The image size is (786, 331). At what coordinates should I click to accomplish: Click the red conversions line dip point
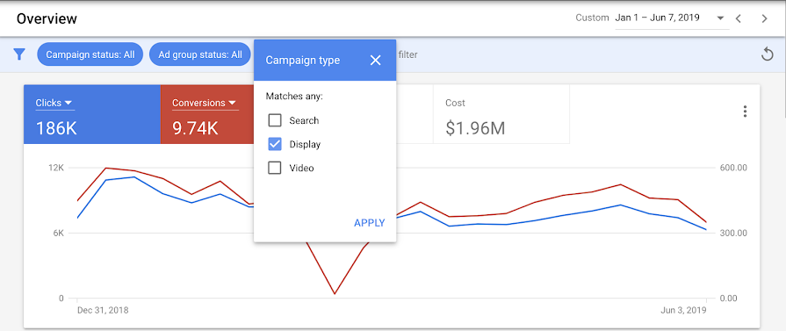point(335,293)
